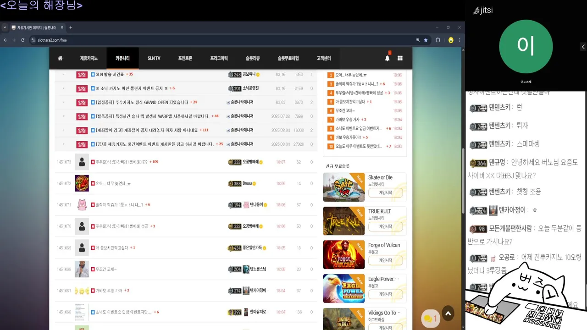Open the notice SLN 방송 시간표
This screenshot has width=587, height=330.
pyautogui.click(x=110, y=74)
